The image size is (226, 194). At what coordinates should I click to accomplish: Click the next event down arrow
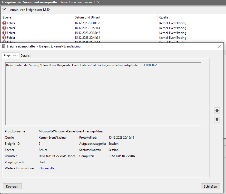217,120
